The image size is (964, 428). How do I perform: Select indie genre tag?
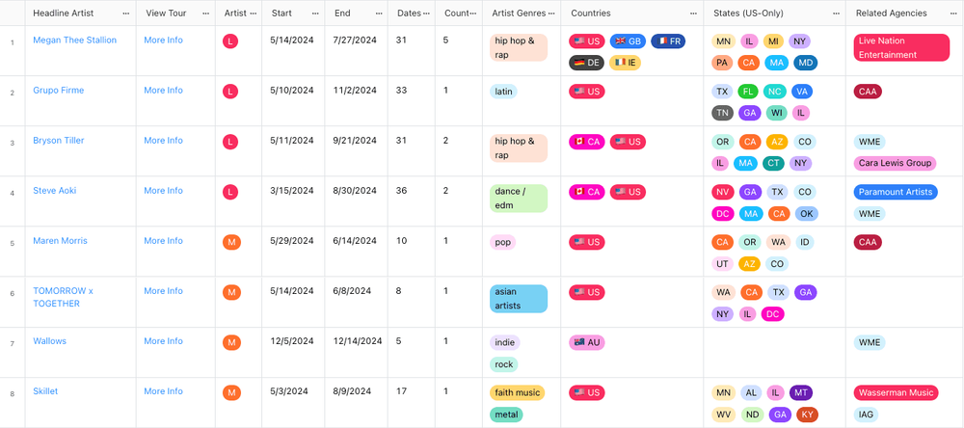(x=505, y=342)
